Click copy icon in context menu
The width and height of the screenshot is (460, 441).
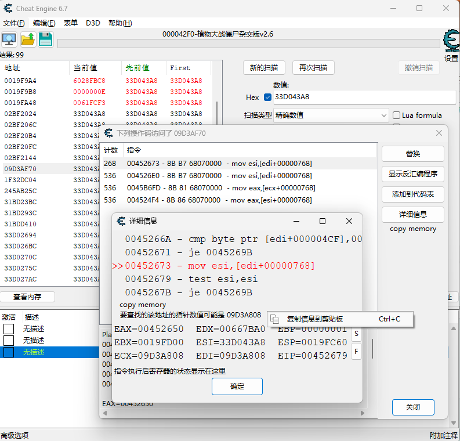click(275, 319)
